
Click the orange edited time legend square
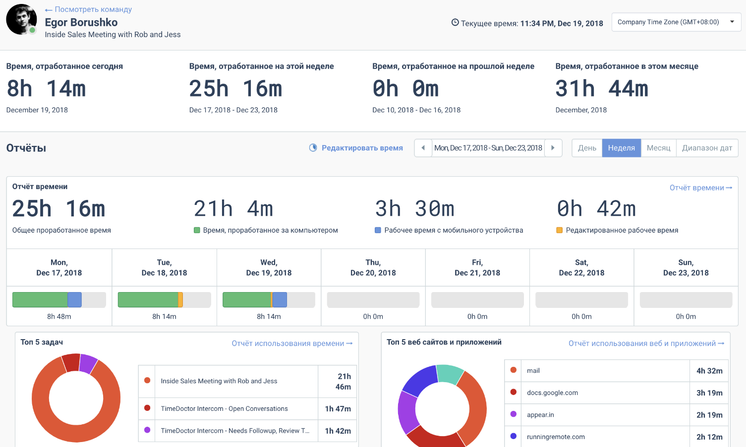(x=560, y=230)
